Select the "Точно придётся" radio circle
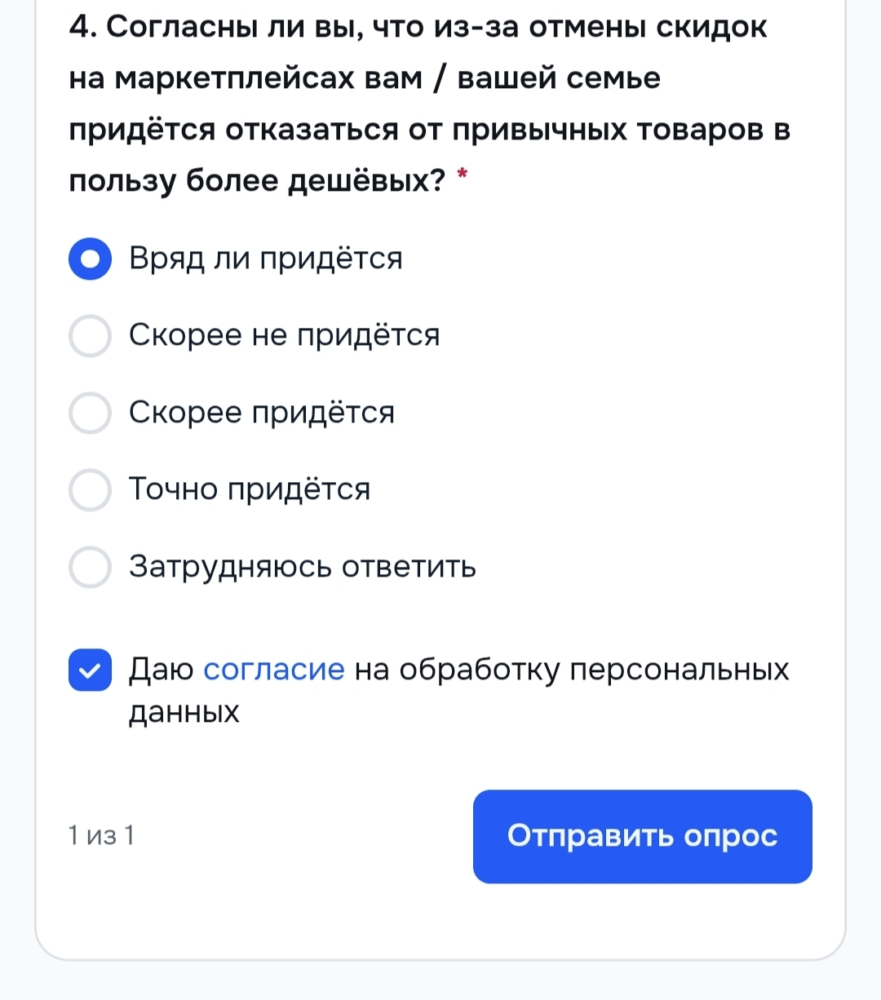 90,489
